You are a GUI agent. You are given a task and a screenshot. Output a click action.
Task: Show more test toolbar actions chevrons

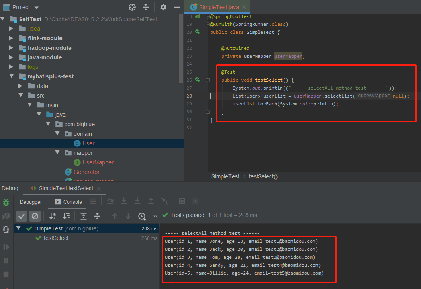pyautogui.click(x=155, y=216)
